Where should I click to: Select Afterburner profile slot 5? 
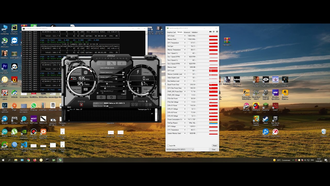(146, 105)
